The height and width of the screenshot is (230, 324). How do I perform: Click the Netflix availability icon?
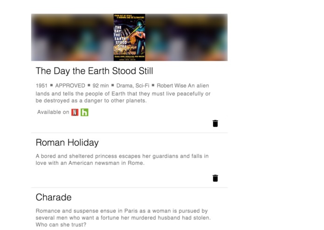[x=75, y=112]
